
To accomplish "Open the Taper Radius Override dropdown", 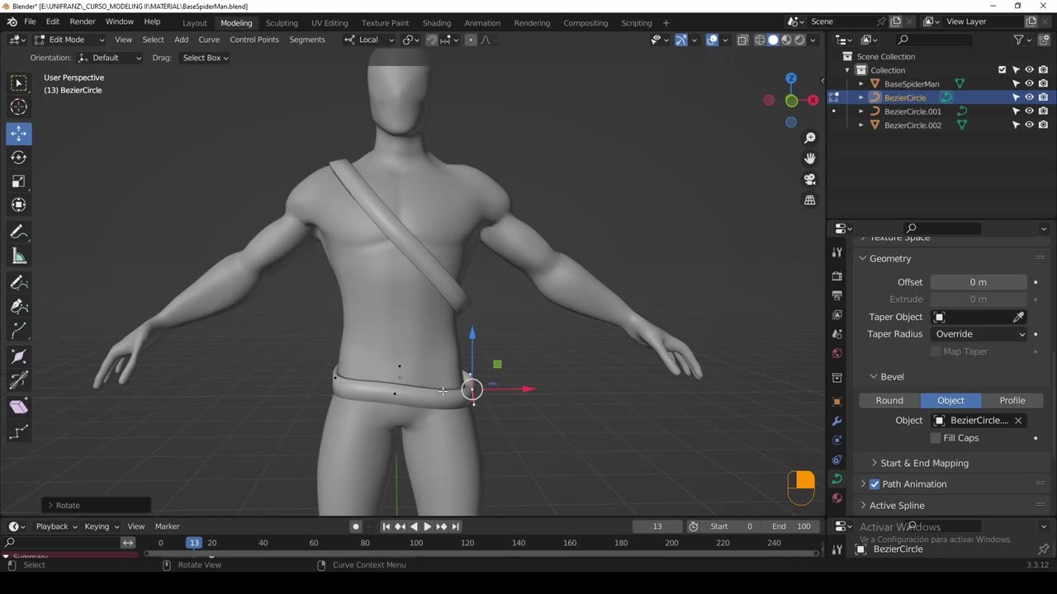I will [x=979, y=334].
